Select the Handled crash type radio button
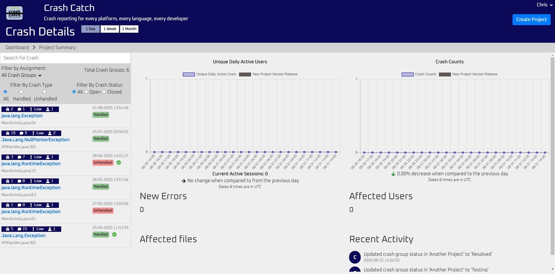The height and width of the screenshot is (274, 555). [21, 92]
